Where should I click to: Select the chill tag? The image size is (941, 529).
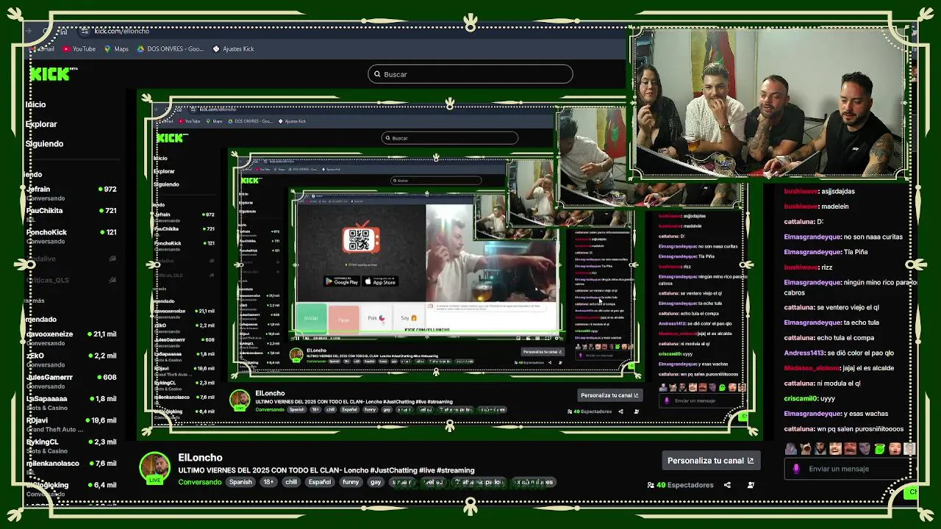291,482
